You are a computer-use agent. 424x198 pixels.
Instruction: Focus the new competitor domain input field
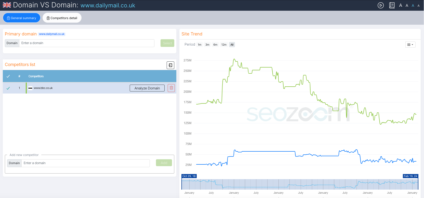(86, 163)
